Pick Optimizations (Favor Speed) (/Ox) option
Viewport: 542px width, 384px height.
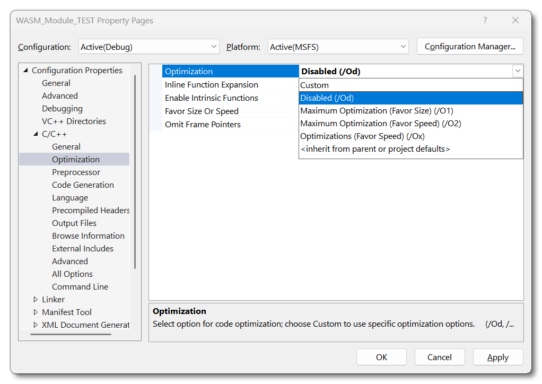[362, 136]
